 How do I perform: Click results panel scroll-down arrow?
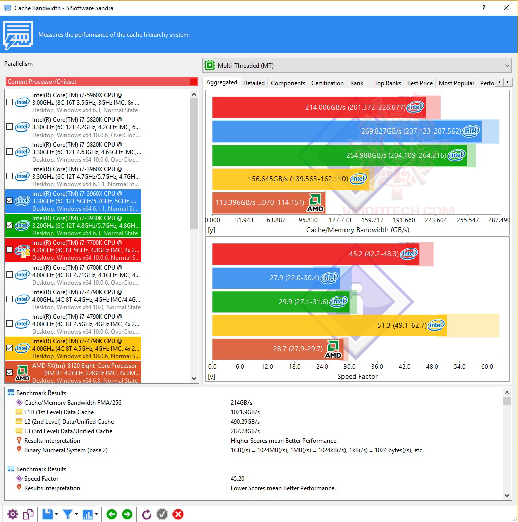507,496
